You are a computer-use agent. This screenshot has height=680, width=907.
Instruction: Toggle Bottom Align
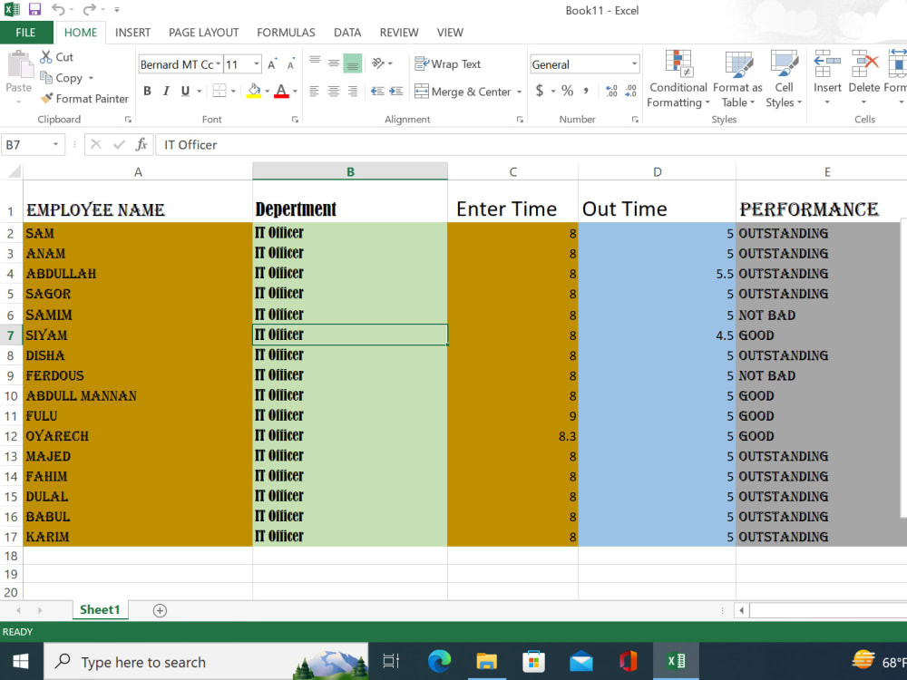(352, 63)
